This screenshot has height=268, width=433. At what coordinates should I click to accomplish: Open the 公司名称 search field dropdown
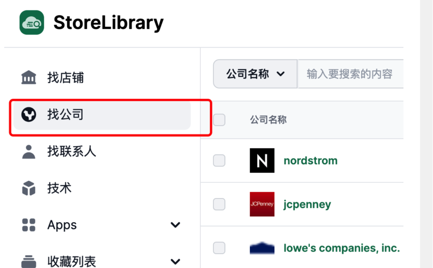pyautogui.click(x=256, y=74)
